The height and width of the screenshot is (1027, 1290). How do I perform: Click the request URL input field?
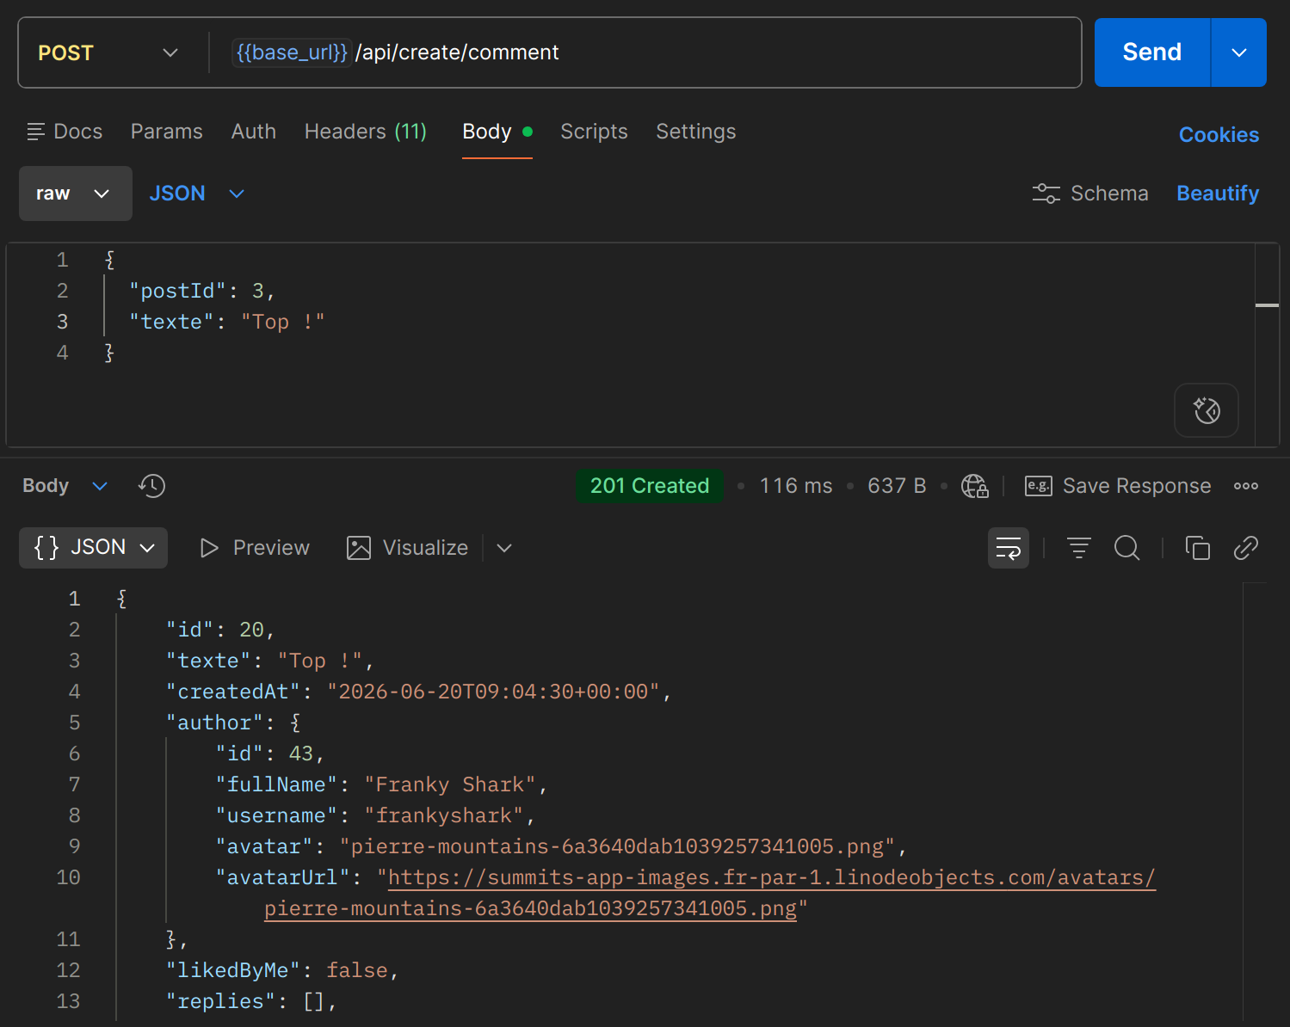tap(645, 52)
